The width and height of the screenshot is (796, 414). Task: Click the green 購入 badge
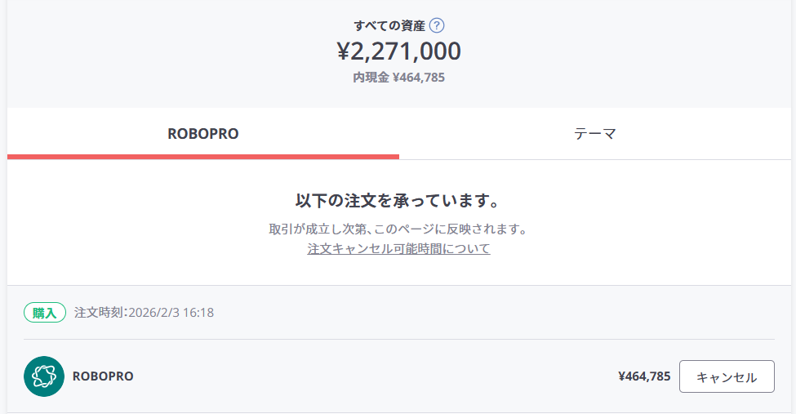click(45, 312)
